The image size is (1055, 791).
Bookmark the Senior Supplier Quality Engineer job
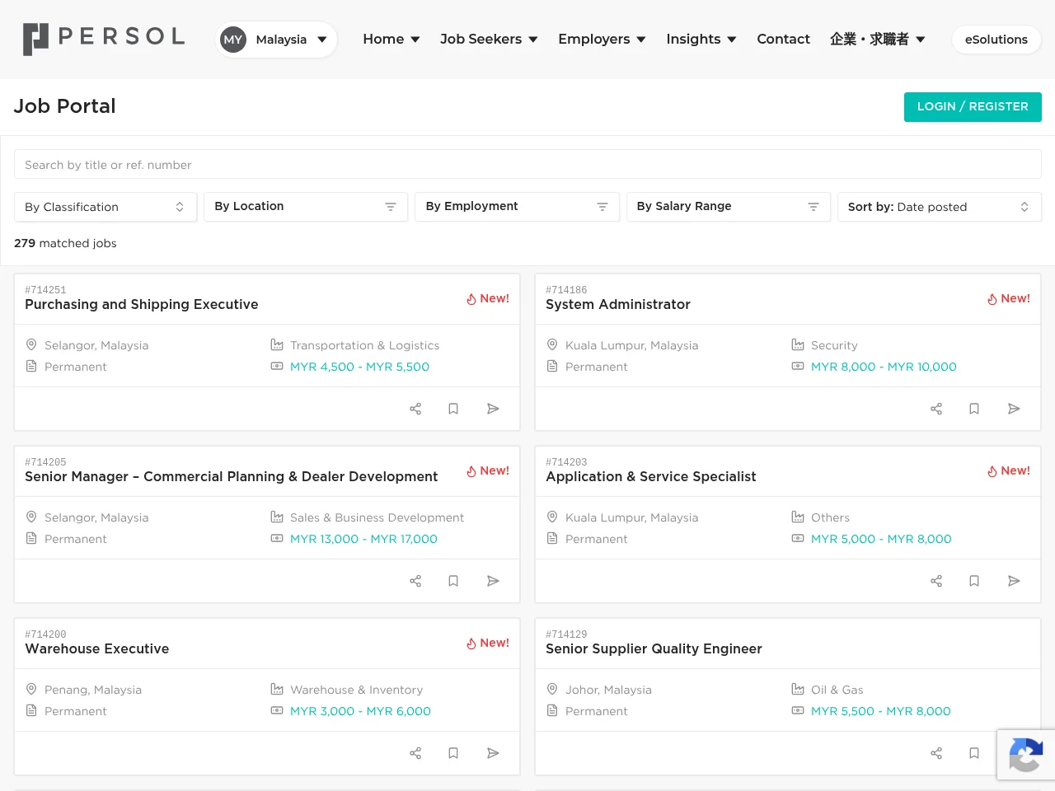click(974, 753)
